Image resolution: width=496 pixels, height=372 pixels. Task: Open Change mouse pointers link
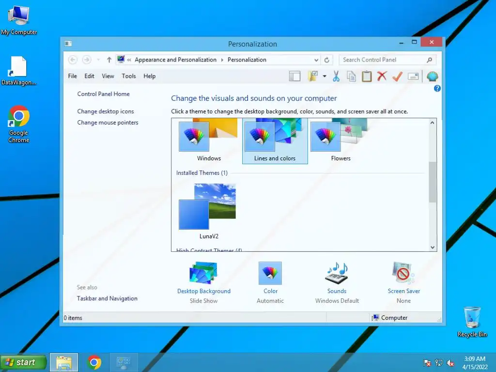pos(108,123)
